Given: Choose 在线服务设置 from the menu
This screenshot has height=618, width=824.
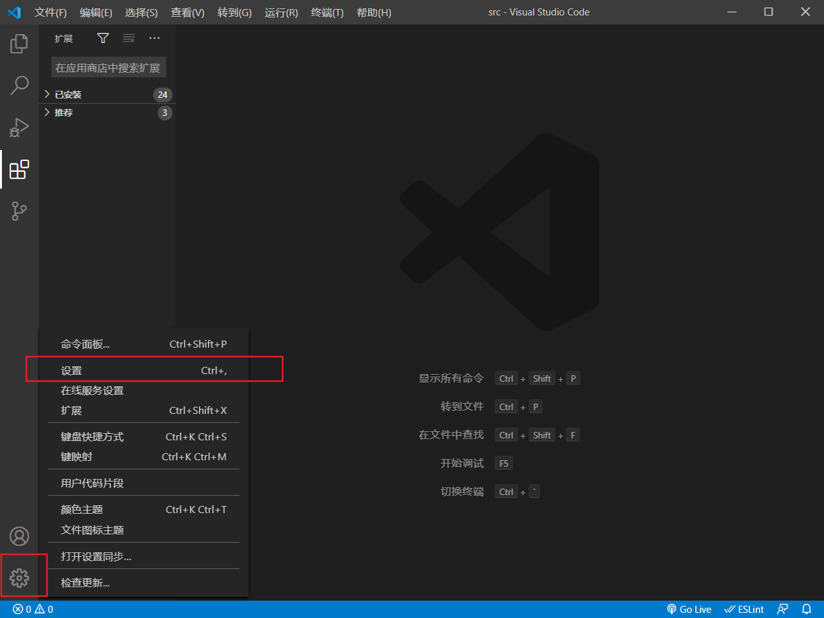Looking at the screenshot, I should 144,391.
